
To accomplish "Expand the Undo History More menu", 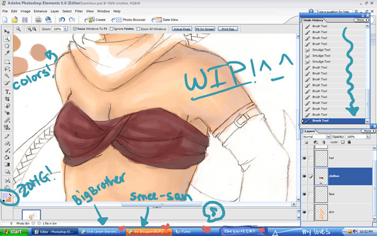I will pyautogui.click(x=362, y=20).
